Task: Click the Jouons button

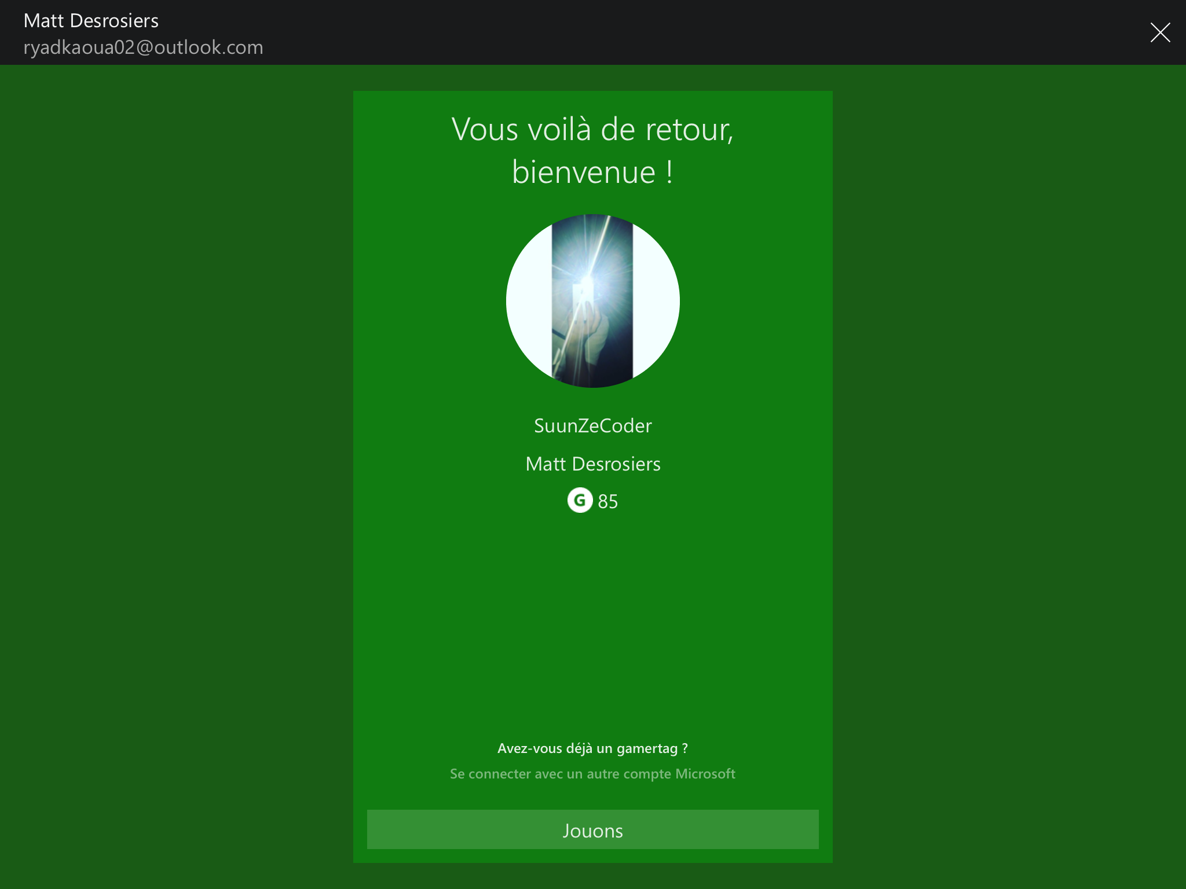Action: point(592,829)
